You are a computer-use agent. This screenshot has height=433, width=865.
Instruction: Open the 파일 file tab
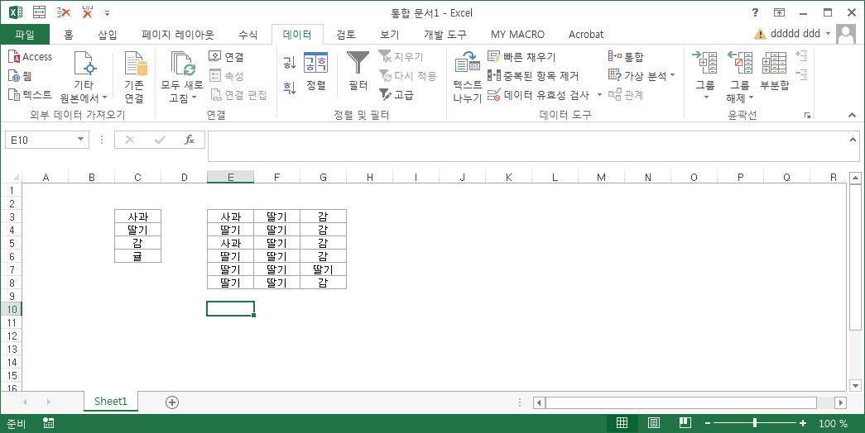25,34
